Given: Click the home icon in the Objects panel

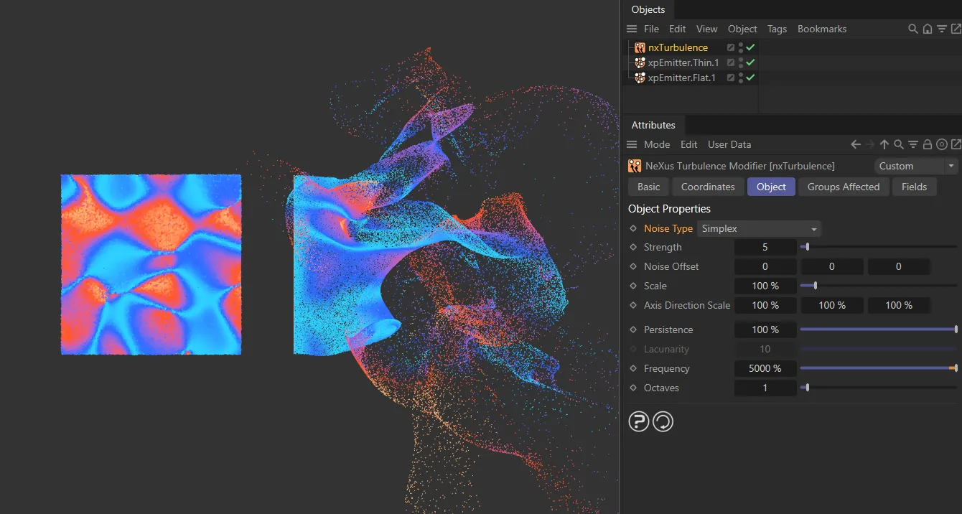Looking at the screenshot, I should (x=927, y=29).
